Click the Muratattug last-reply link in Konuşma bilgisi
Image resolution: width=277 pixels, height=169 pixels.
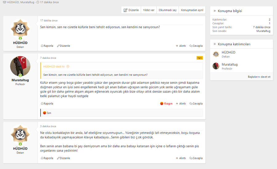pos(263,31)
